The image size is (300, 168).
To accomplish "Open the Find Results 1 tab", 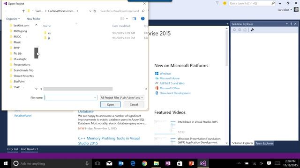I will (x=29, y=149).
